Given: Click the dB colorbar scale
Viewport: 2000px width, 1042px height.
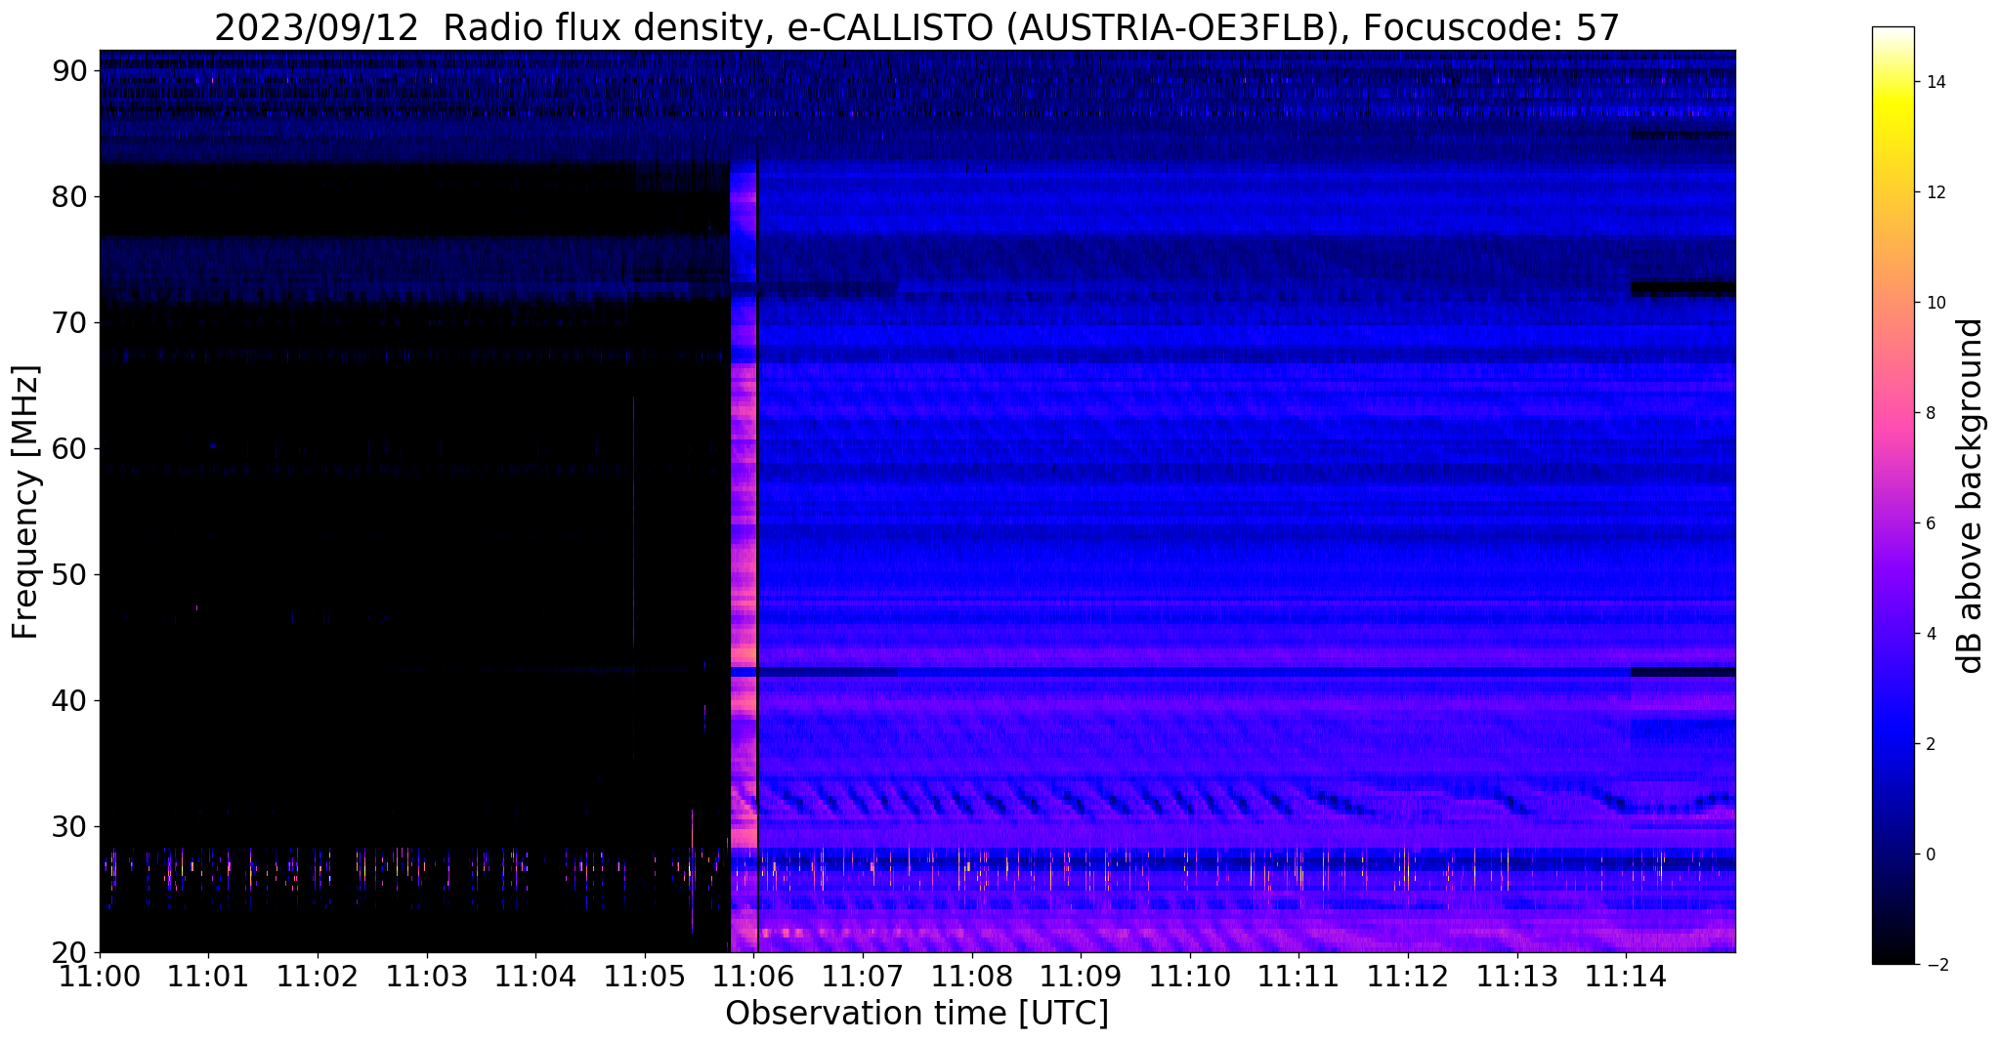Looking at the screenshot, I should pos(1893,496).
